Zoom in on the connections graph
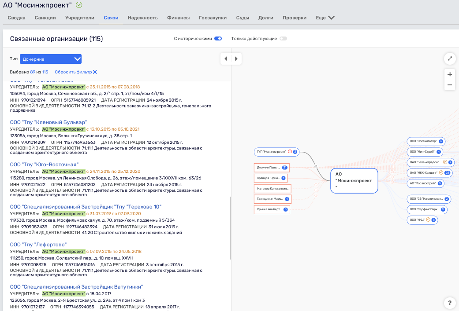Image resolution: width=459 pixels, height=311 pixels. tap(450, 74)
